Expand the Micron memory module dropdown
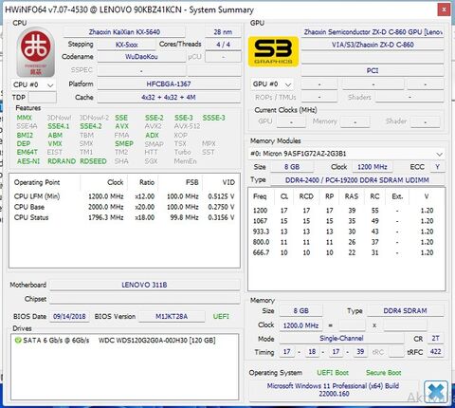This screenshot has height=408, width=455. point(347,154)
